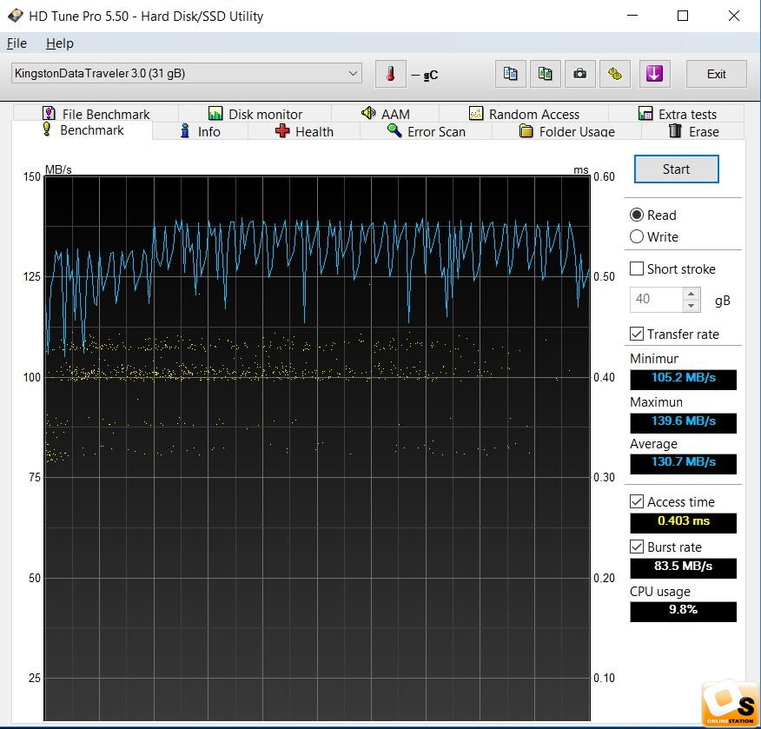Image resolution: width=761 pixels, height=729 pixels.
Task: Click the purple minimize-to-tray arrow icon
Action: (654, 74)
